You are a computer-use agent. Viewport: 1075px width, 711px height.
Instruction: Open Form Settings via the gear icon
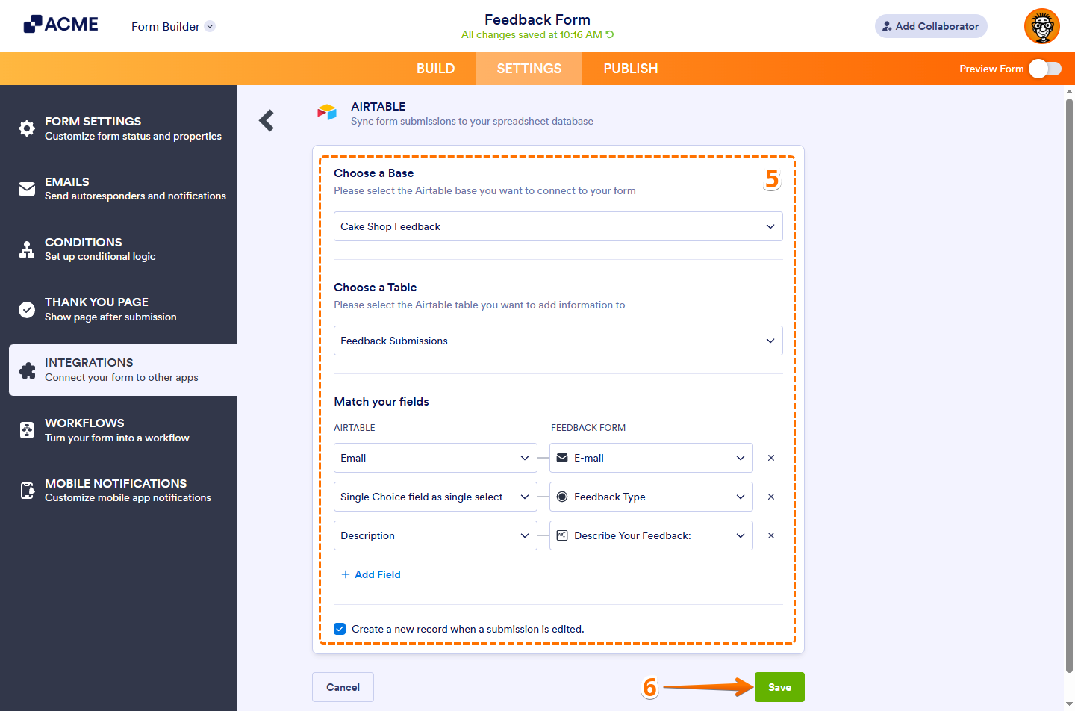pyautogui.click(x=27, y=128)
